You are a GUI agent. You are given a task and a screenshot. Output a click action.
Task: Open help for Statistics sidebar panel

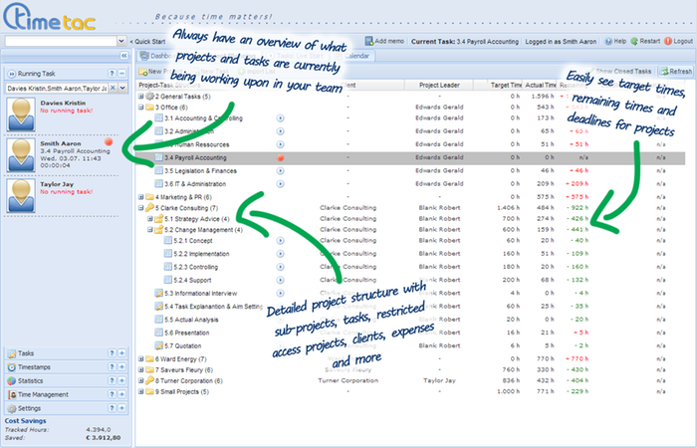pos(112,381)
